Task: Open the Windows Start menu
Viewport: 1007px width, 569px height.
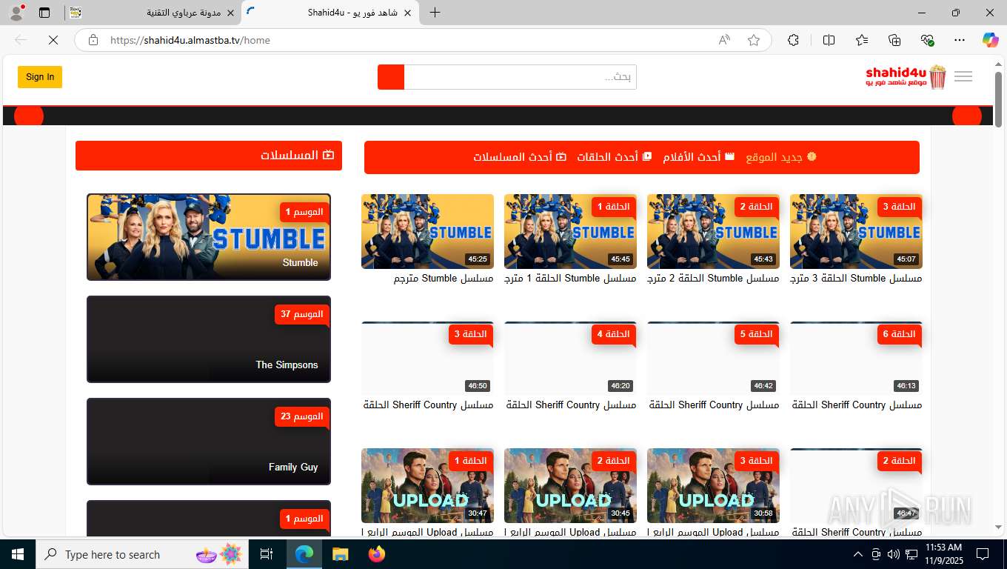Action: point(18,554)
